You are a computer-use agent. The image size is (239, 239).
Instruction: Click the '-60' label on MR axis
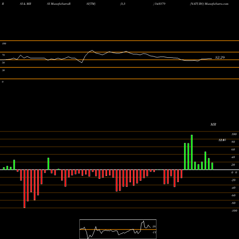[233, 196]
